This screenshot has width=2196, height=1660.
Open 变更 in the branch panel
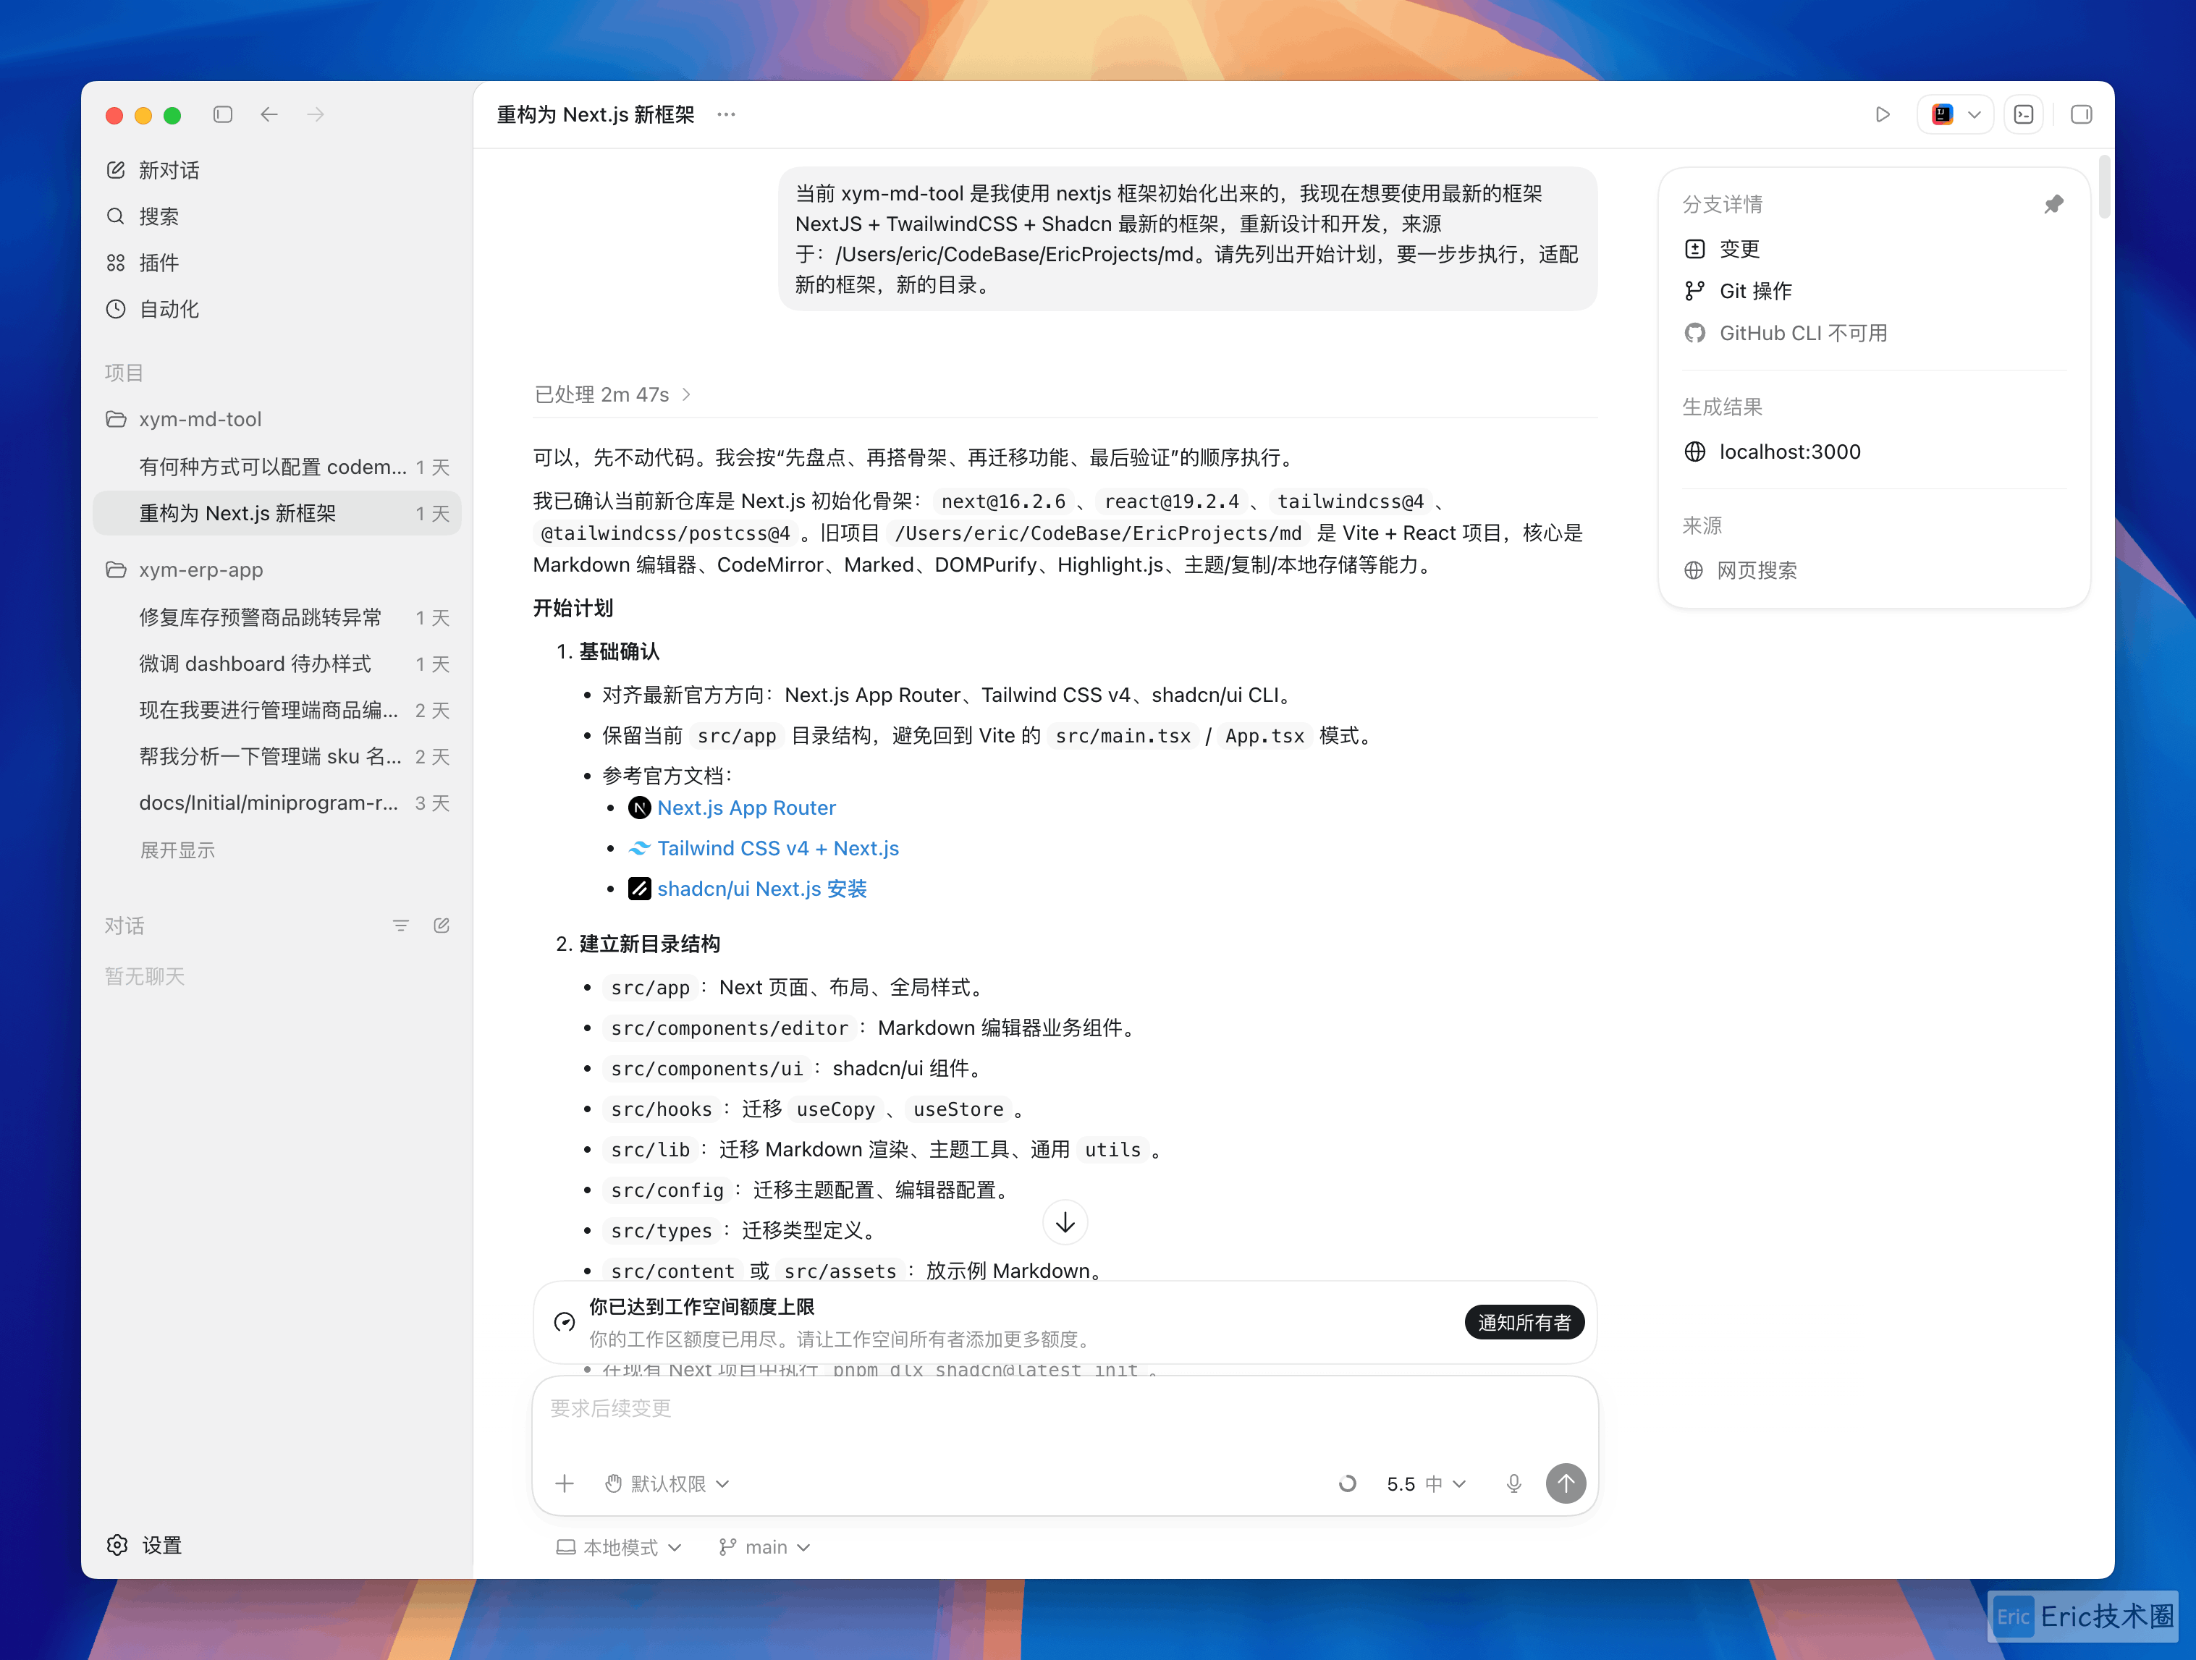coord(1723,249)
